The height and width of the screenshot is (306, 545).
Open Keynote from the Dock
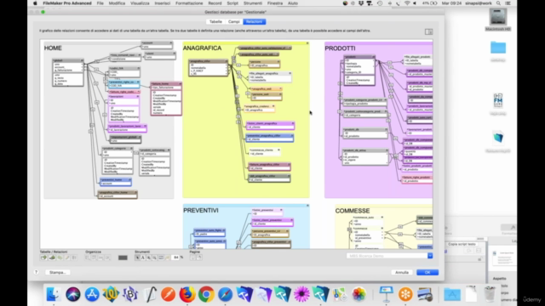pos(386,295)
